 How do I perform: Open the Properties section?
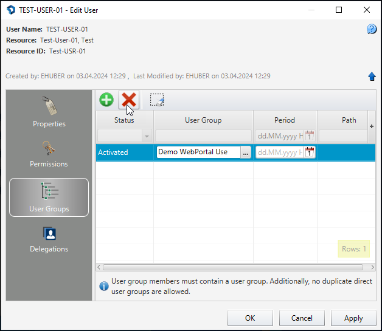coord(49,112)
